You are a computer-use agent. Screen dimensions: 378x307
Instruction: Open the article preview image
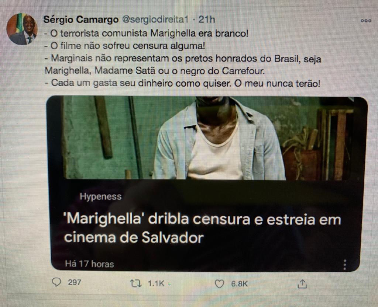click(x=207, y=138)
